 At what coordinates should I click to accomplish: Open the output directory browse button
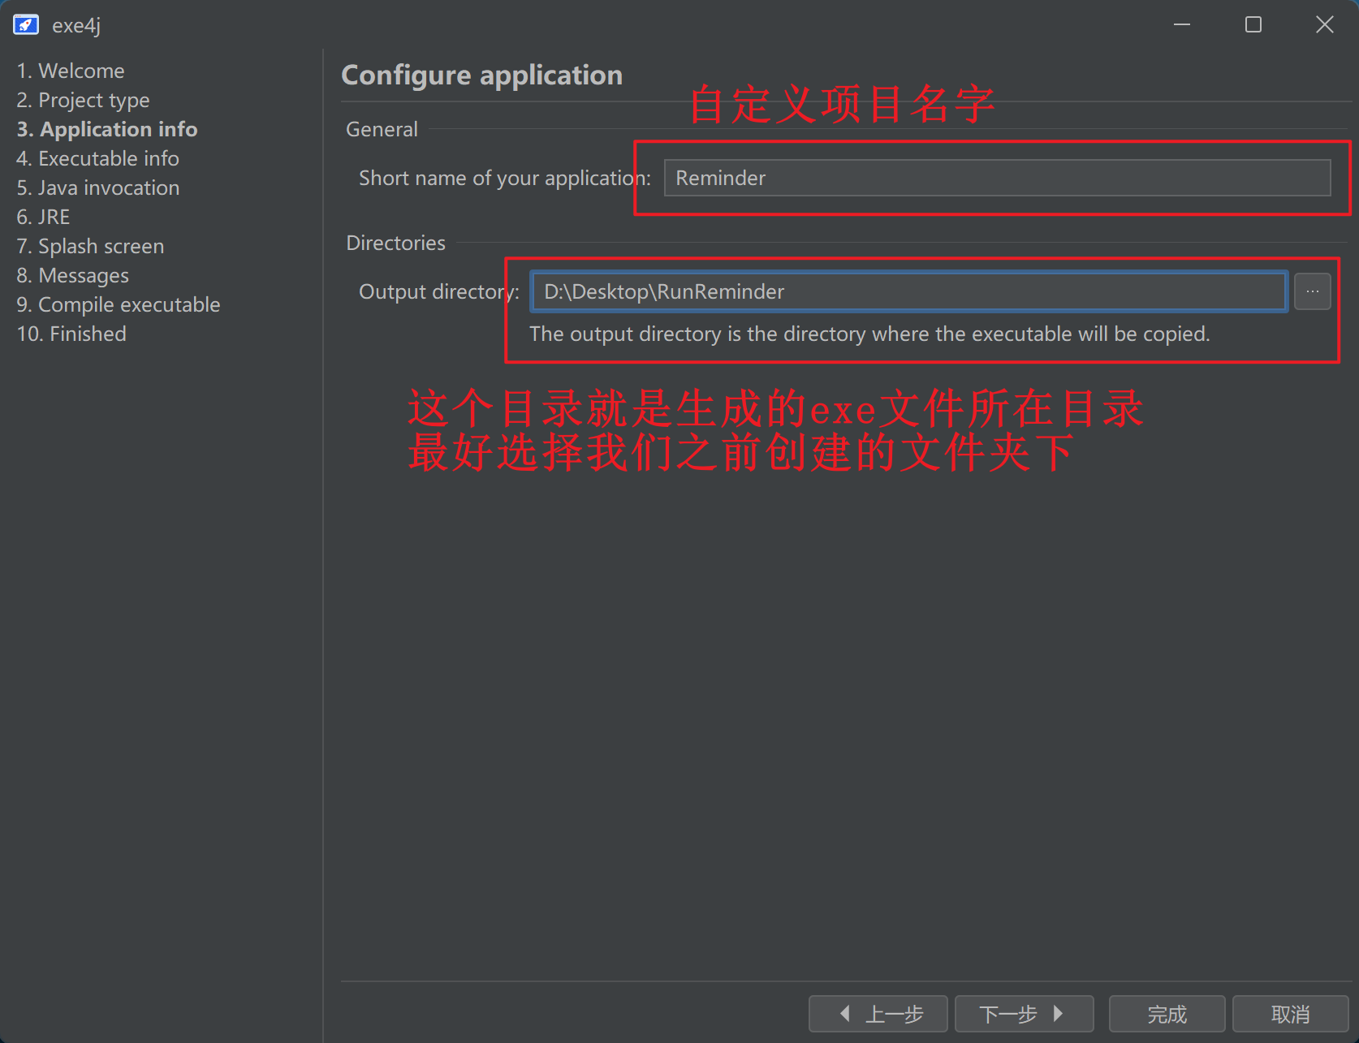[x=1312, y=291]
